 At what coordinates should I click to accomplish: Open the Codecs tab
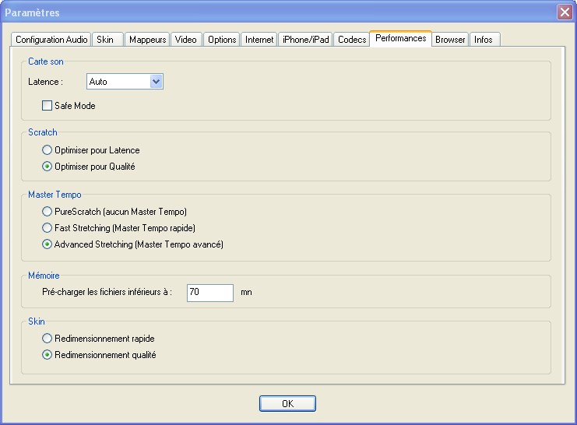point(352,40)
